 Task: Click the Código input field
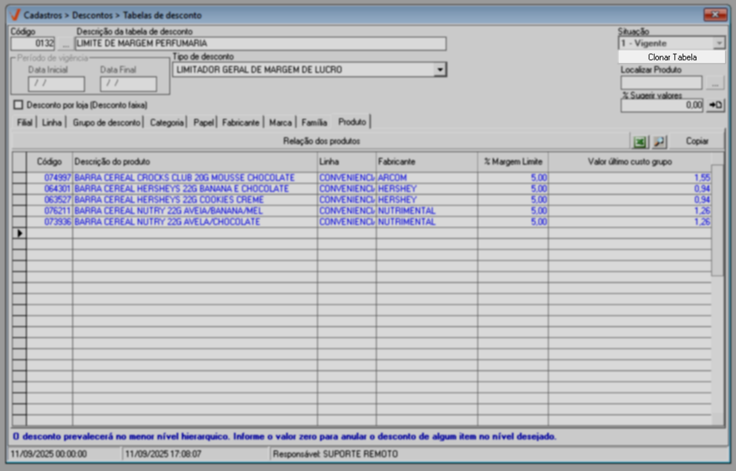click(34, 44)
